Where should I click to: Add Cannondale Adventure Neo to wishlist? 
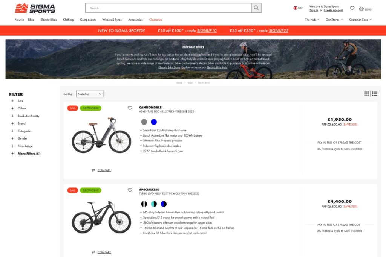pos(130,108)
